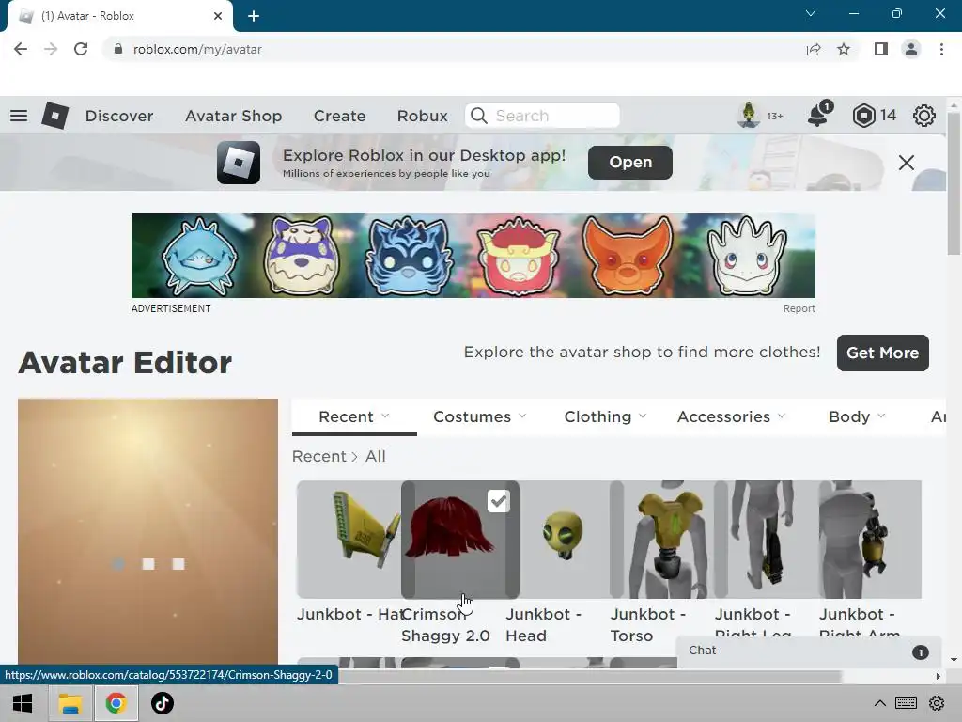Expand the Clothing dropdown tab

605,416
